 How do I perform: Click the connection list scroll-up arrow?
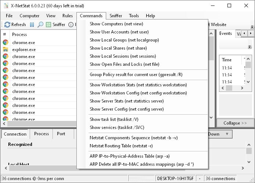click(x=211, y=34)
